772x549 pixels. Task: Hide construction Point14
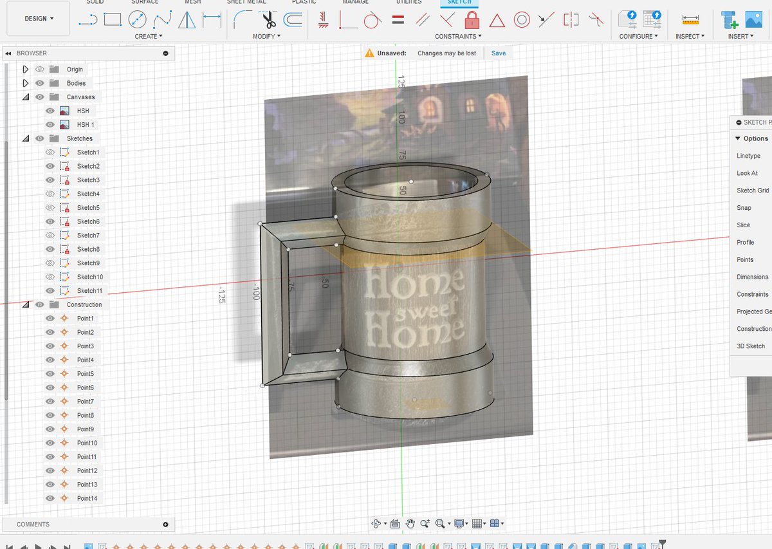pyautogui.click(x=50, y=498)
